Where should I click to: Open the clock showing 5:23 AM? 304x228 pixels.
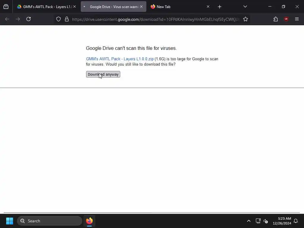(282, 221)
